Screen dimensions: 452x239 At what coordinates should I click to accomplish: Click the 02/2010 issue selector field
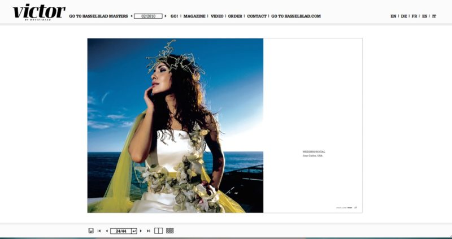tap(148, 16)
